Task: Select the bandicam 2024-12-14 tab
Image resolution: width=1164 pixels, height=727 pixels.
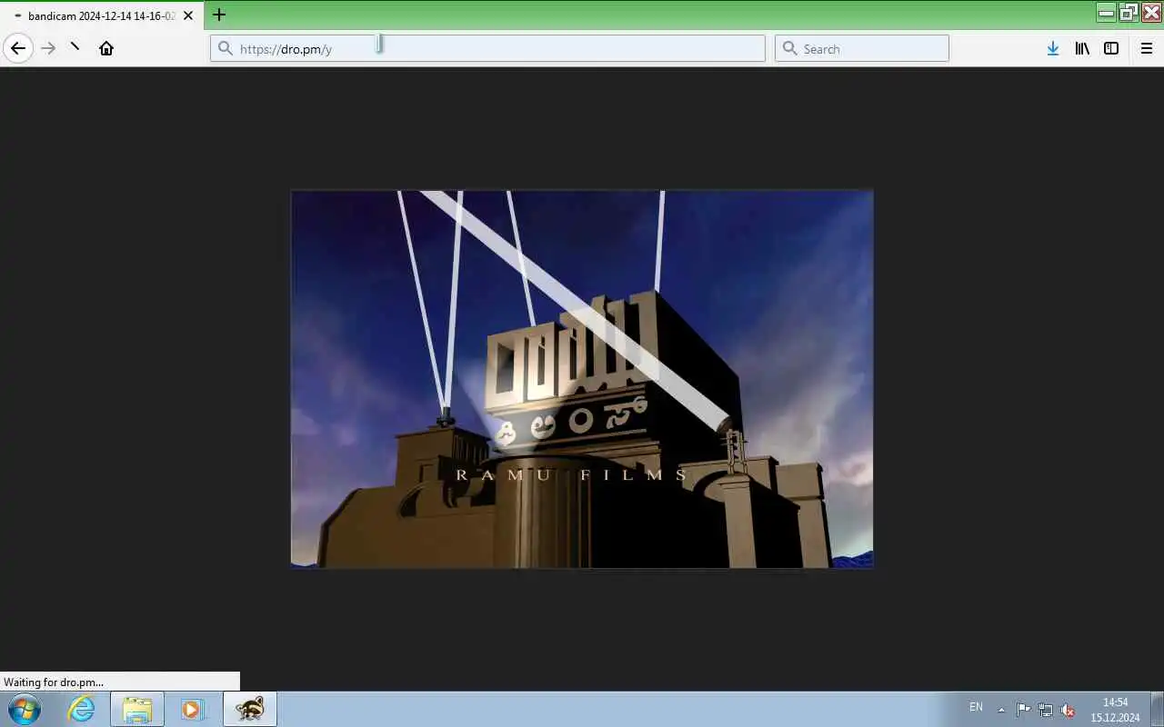Action: [102, 15]
